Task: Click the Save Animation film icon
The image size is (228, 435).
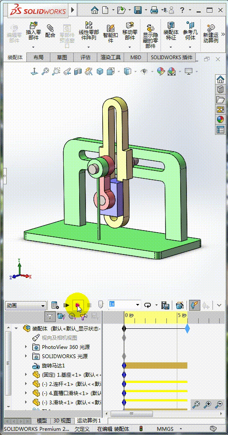Action: 166,305
